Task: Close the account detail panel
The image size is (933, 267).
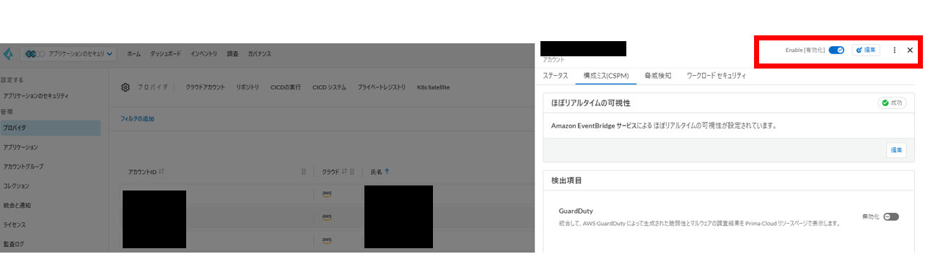Action: point(910,50)
